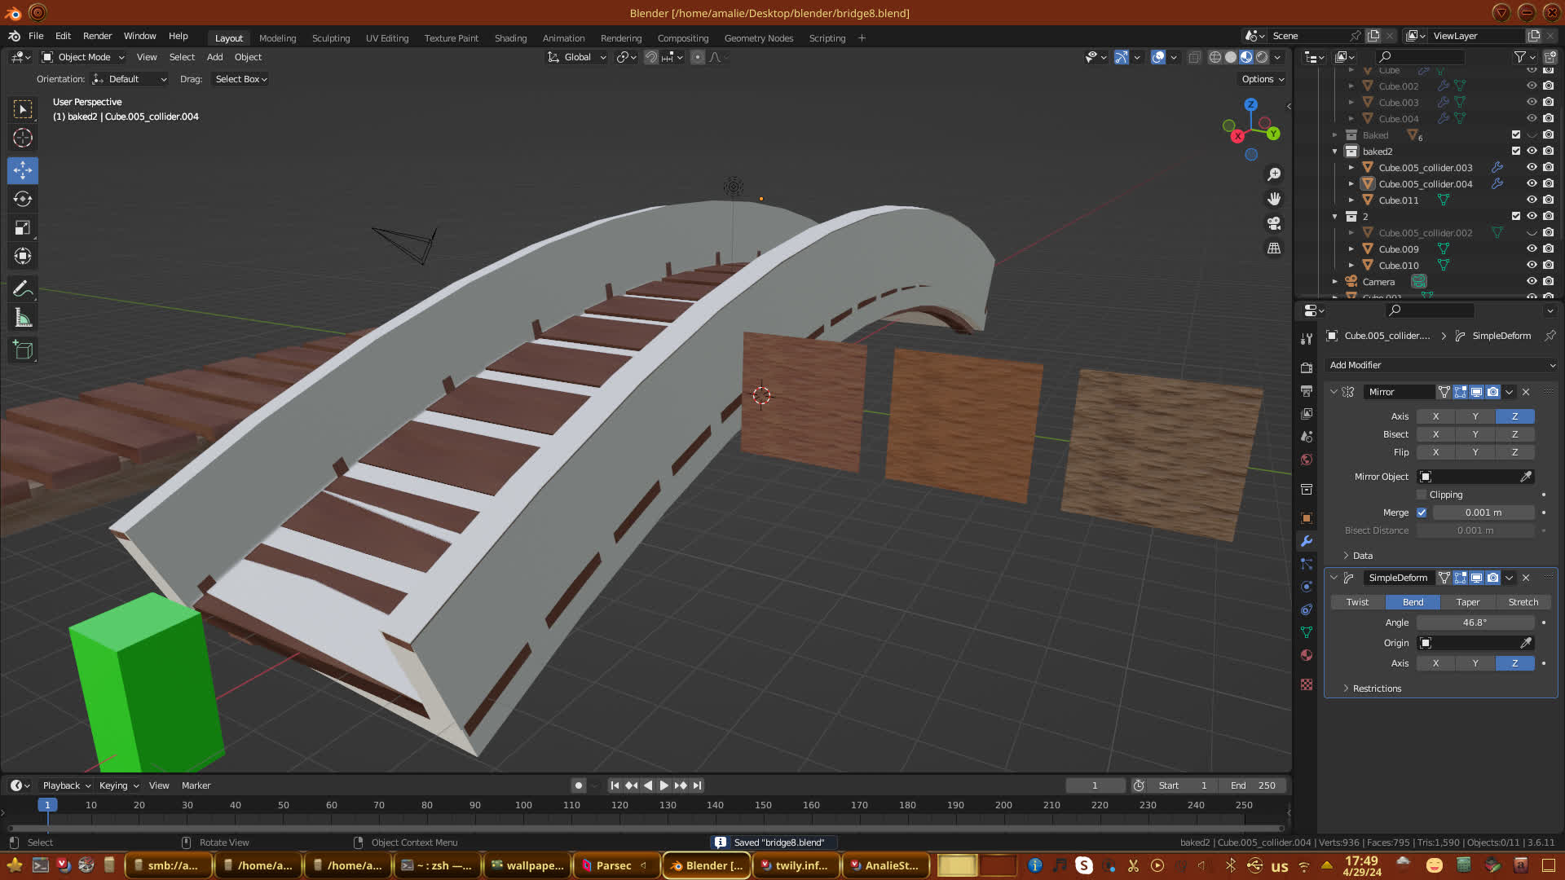Click the Cursor tool
Image resolution: width=1565 pixels, height=880 pixels.
23,138
